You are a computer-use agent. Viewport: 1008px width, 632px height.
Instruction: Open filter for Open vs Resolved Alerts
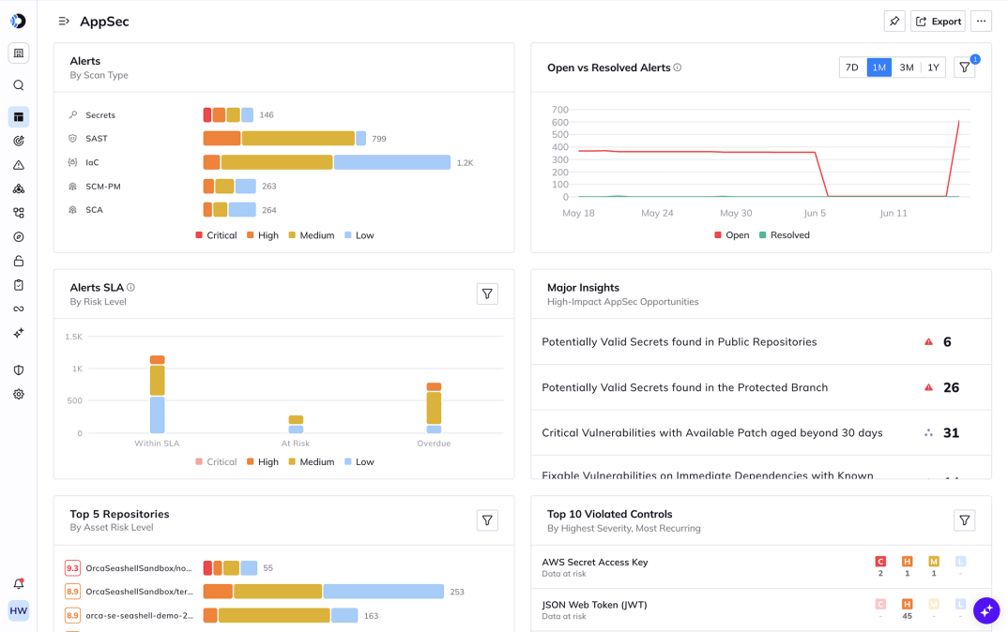[964, 68]
